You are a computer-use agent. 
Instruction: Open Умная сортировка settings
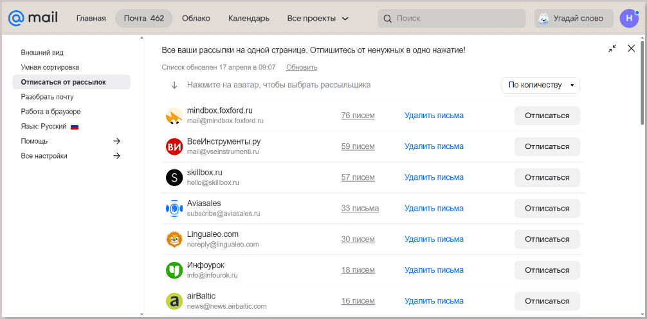point(50,67)
